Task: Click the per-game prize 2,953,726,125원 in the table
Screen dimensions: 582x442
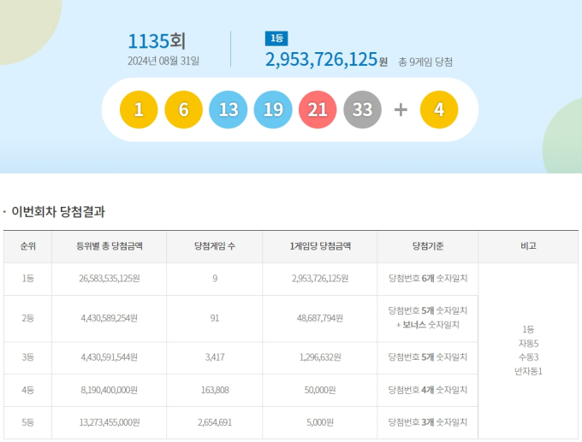Action: pyautogui.click(x=320, y=279)
